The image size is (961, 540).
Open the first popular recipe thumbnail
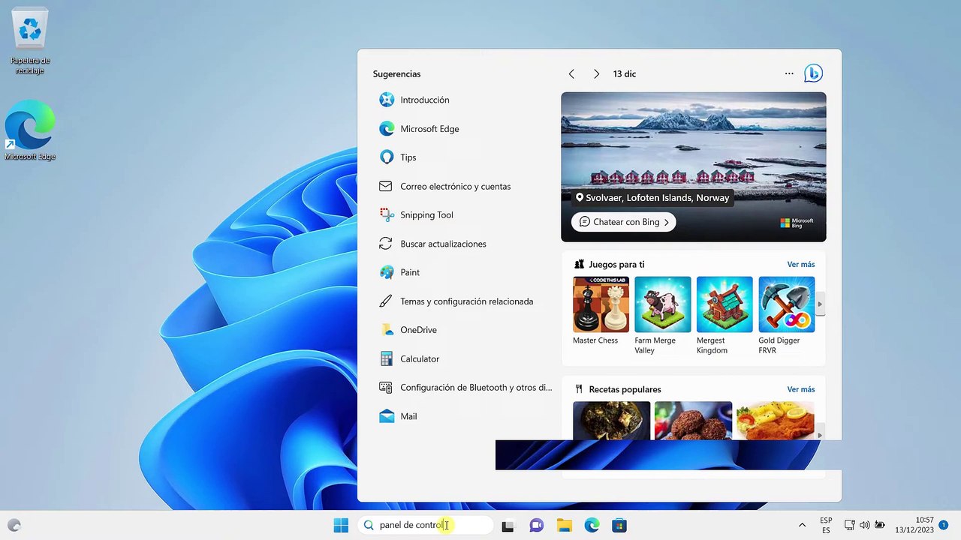click(611, 420)
